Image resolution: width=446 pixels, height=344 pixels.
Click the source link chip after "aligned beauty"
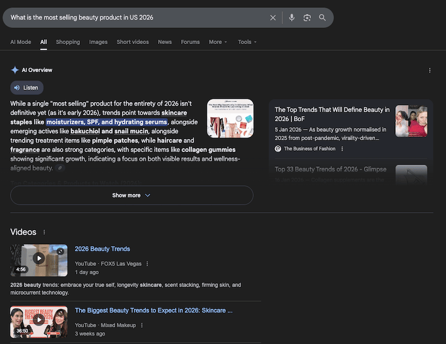click(x=60, y=168)
